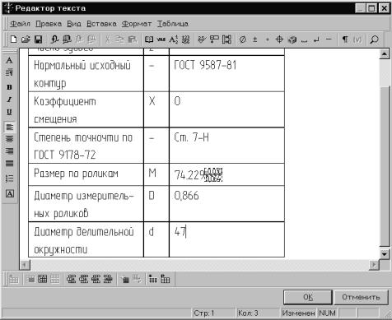
Task: Click the horizontal scrollbar left arrow
Action: pyautogui.click(x=25, y=265)
